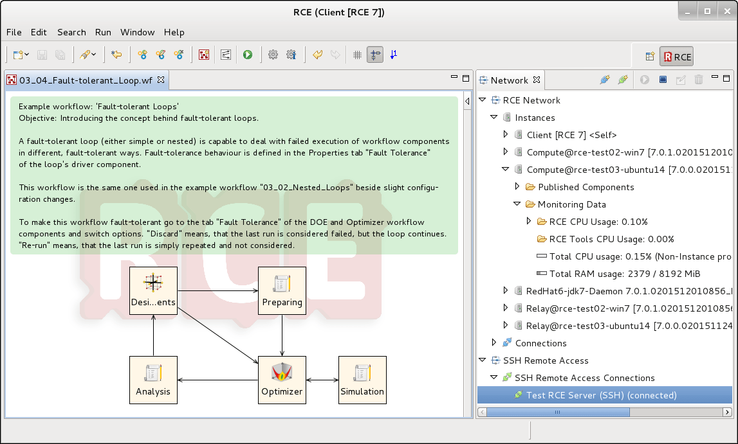Viewport: 738px width, 444px height.
Task: Click the blue stop connection icon
Action: click(x=663, y=80)
